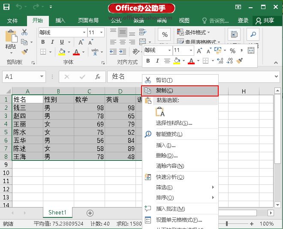Choose 删除(D) from context menu

point(180,156)
